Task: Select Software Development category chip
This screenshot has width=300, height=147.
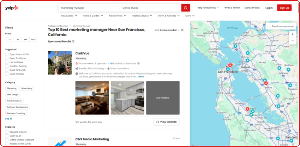Action: point(18,107)
